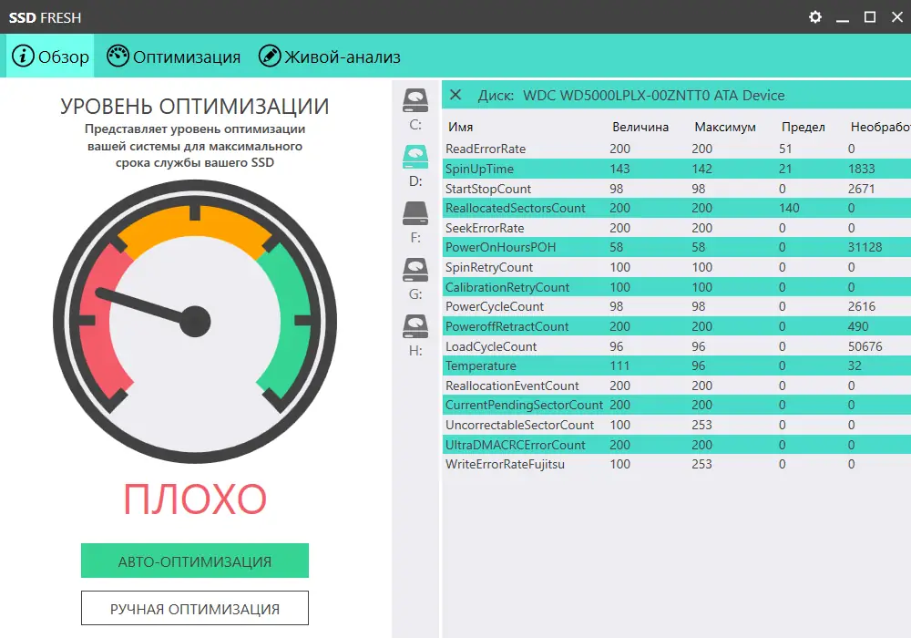Close the disk SMART details panel
911x638 pixels.
point(455,95)
